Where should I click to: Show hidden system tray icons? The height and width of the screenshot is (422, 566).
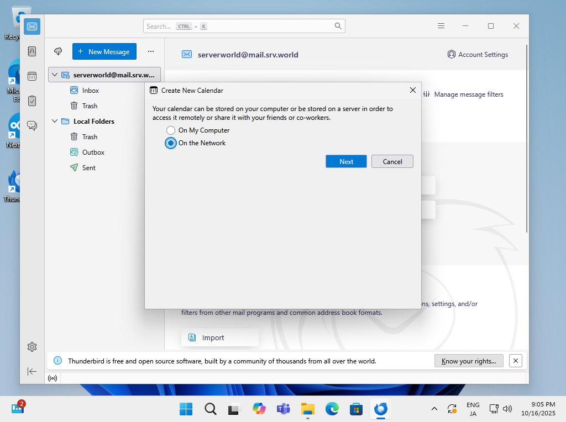pos(434,409)
